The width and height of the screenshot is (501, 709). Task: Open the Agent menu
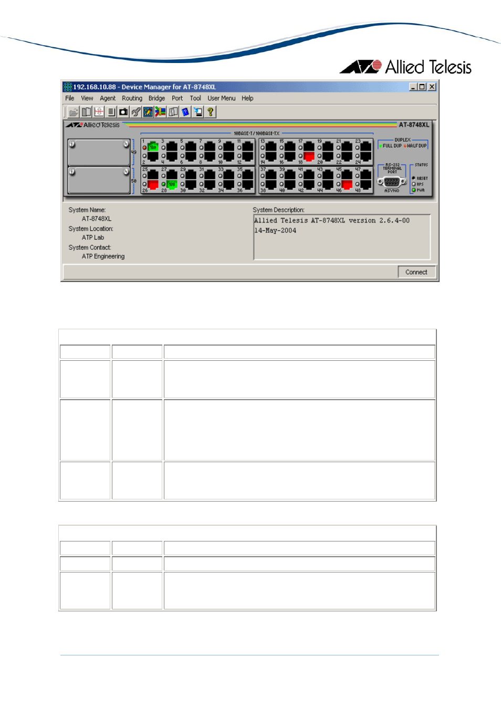coord(108,98)
